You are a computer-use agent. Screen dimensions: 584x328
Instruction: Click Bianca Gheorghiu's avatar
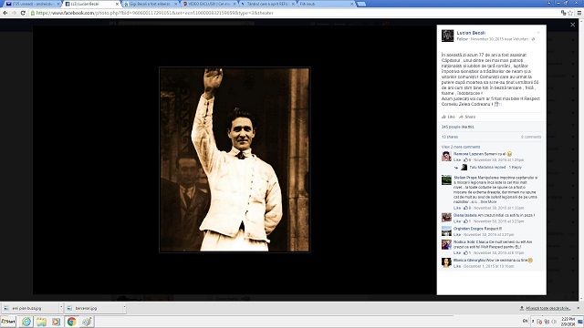pyautogui.click(x=446, y=262)
